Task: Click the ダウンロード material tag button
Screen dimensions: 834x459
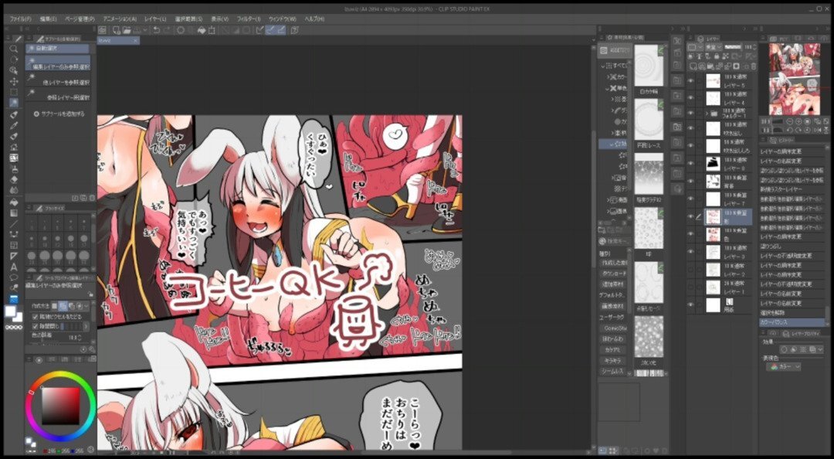Action: coord(613,274)
